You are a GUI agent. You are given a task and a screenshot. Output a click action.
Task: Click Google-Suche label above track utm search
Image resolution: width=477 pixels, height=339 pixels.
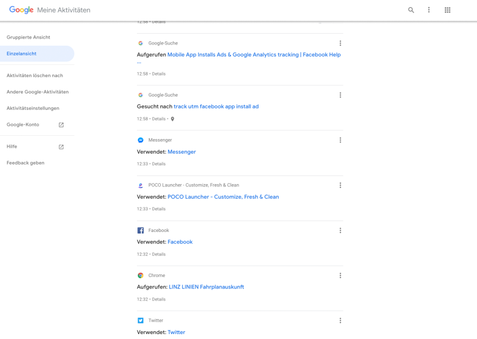click(163, 95)
